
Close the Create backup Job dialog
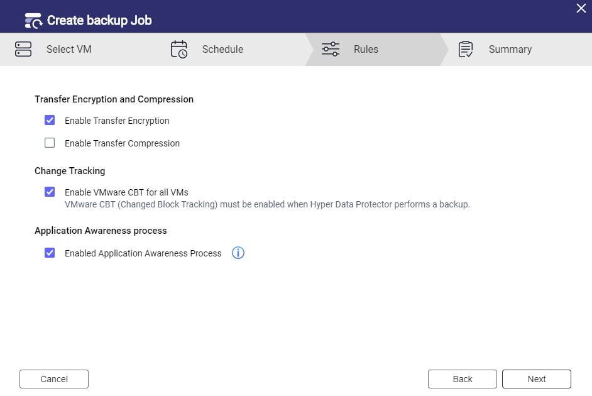(581, 8)
